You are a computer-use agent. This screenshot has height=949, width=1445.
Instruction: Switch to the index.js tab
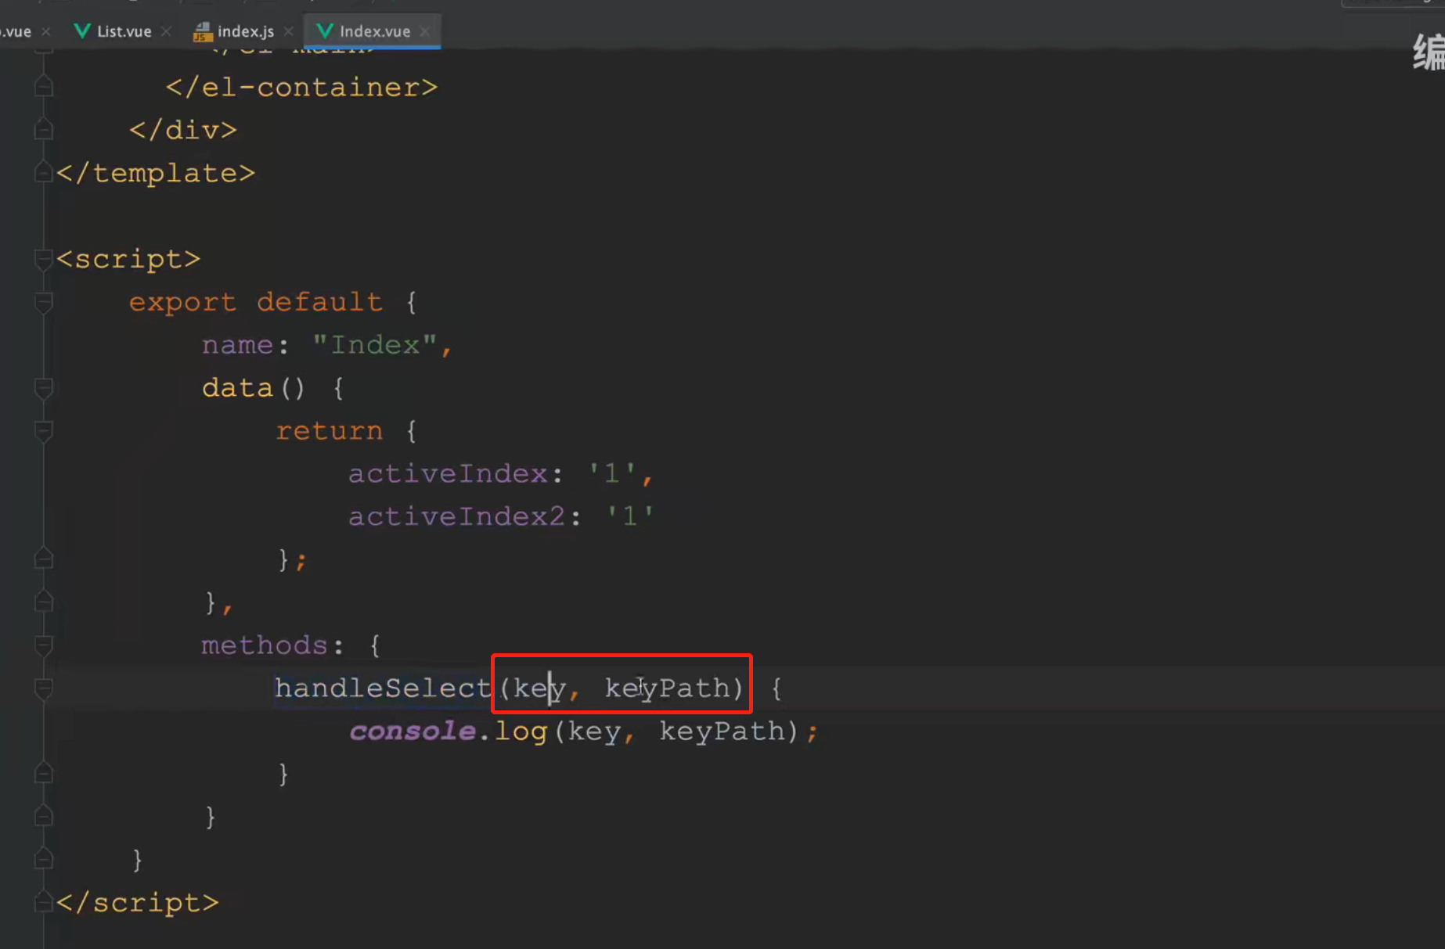[x=245, y=31]
